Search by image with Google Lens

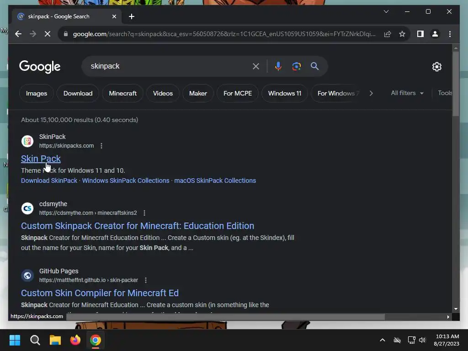296,66
